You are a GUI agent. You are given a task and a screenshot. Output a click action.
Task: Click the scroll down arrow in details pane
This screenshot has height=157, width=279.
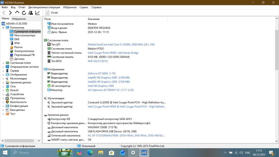(277, 141)
